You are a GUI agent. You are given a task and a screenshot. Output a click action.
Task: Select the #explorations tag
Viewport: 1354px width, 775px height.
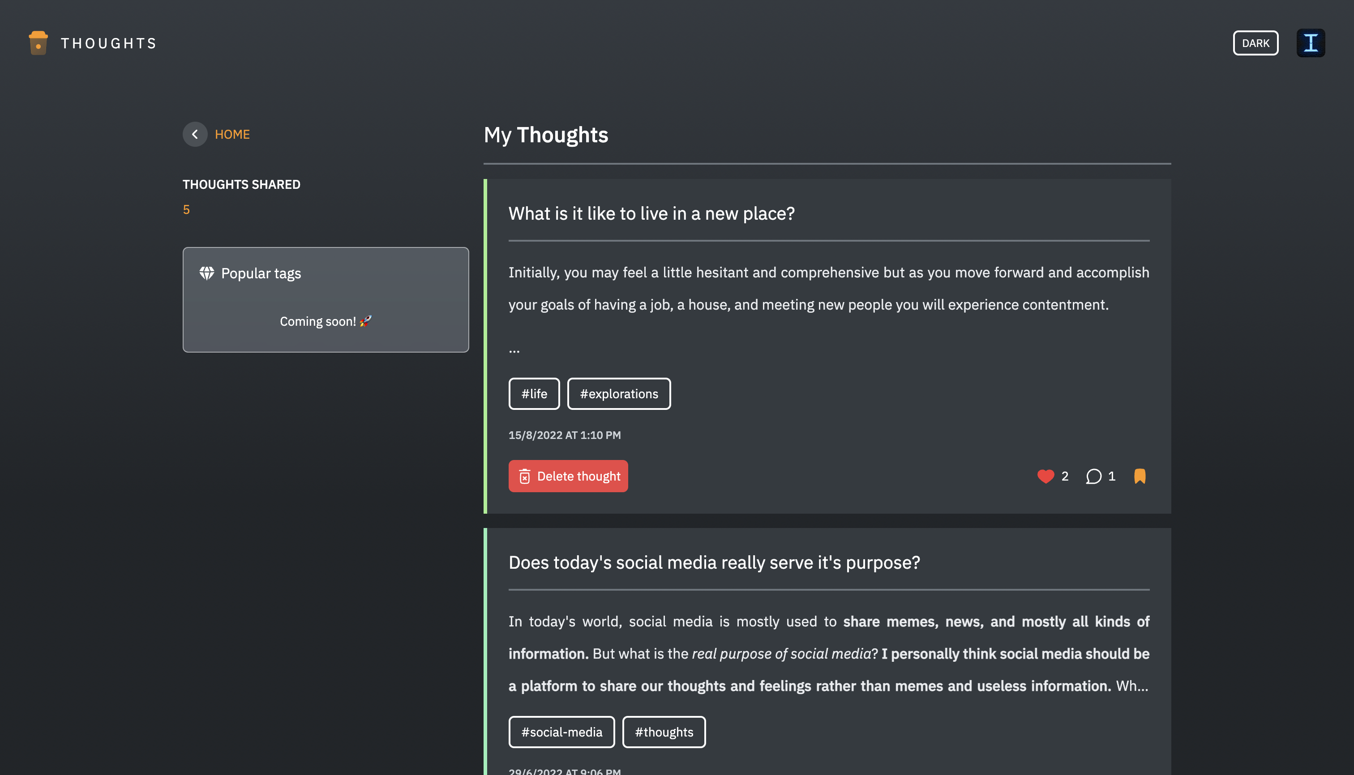coord(619,394)
